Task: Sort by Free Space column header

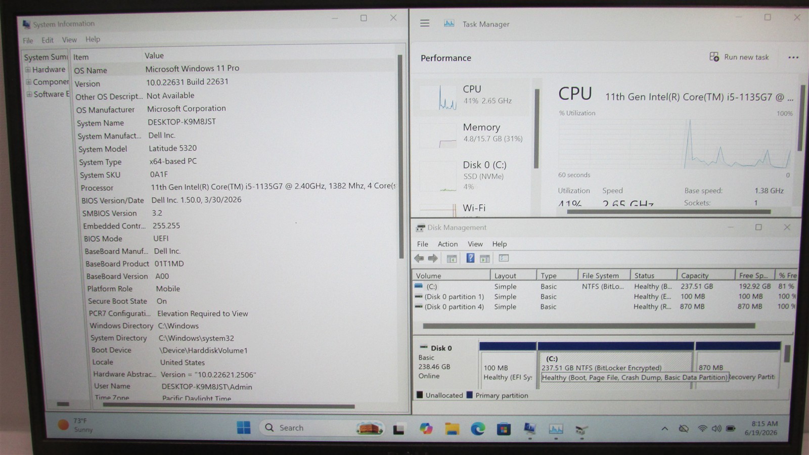Action: coord(755,276)
